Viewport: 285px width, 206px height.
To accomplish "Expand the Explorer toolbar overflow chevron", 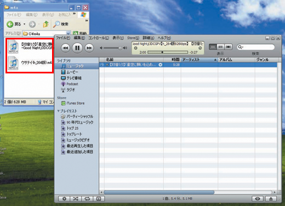I will point(87,21).
